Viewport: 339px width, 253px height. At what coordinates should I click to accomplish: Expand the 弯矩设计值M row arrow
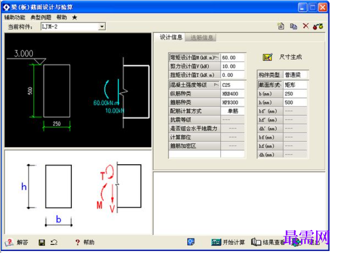click(x=217, y=57)
